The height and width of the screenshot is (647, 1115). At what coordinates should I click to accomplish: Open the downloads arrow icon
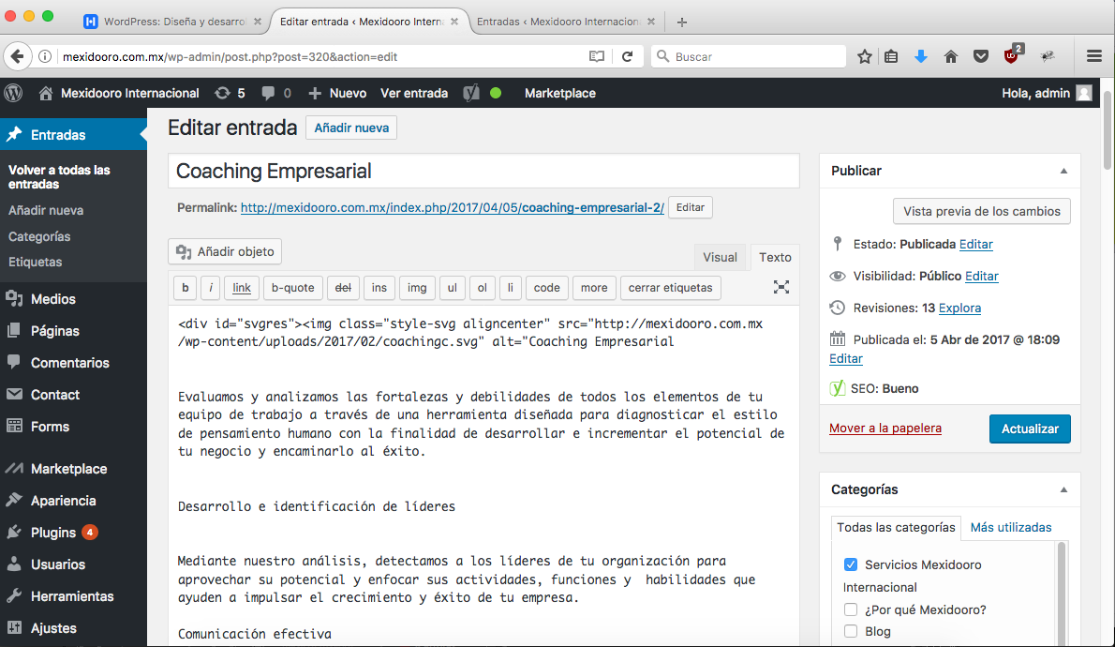pyautogui.click(x=921, y=56)
